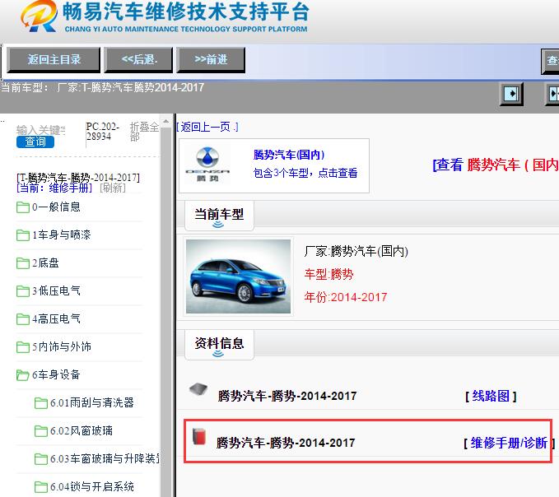Collapse the 6车身设备 folder
Viewport: 559px width, 497px height.
[56, 374]
